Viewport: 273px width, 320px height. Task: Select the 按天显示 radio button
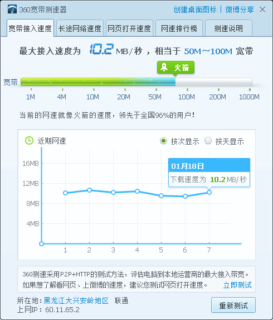tap(208, 141)
